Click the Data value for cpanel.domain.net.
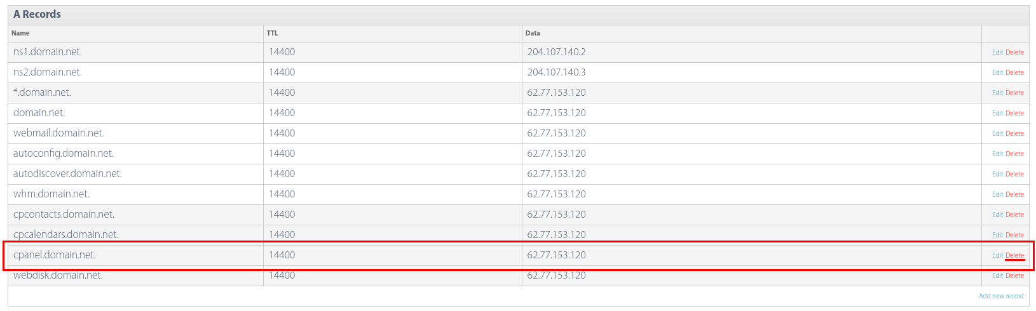 [556, 255]
